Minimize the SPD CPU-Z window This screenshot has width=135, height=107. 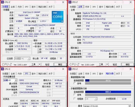coord(48,69)
